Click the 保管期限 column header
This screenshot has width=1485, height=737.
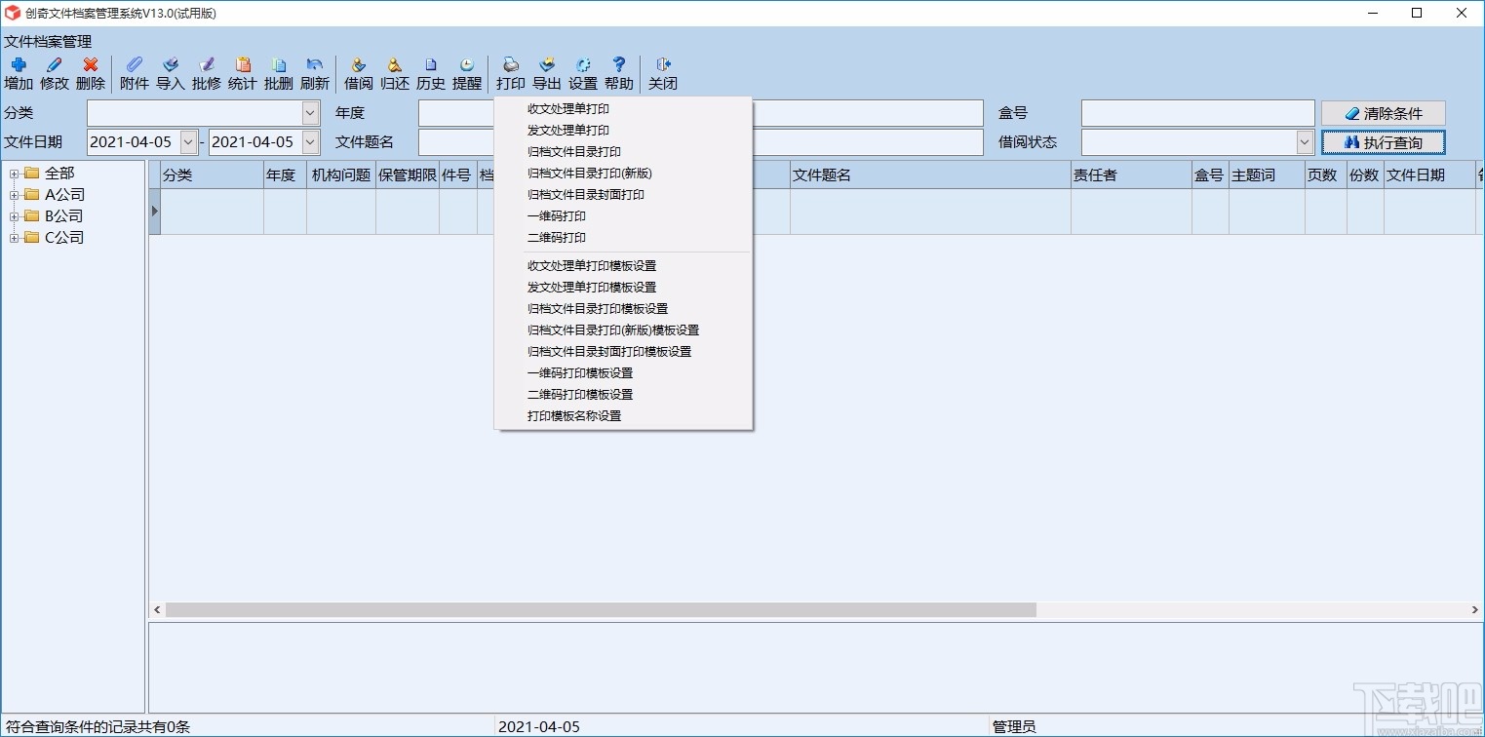(x=408, y=175)
